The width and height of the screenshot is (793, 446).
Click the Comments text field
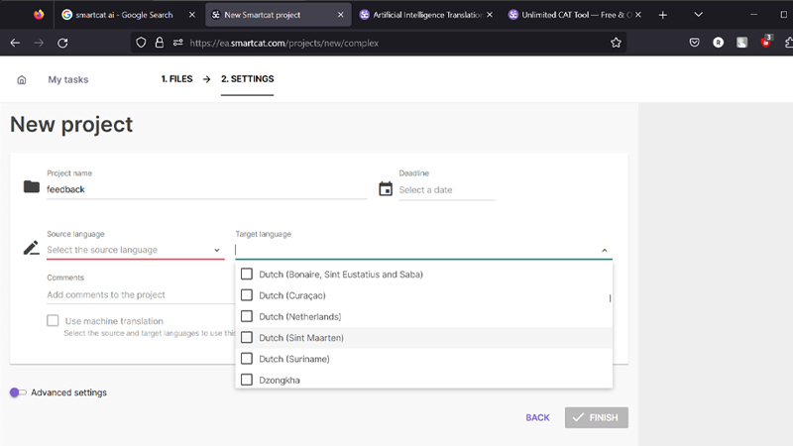[141, 294]
